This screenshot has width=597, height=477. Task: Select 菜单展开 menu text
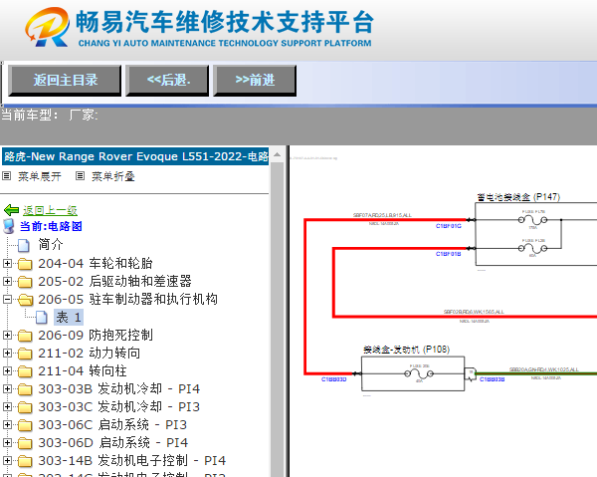pos(40,176)
